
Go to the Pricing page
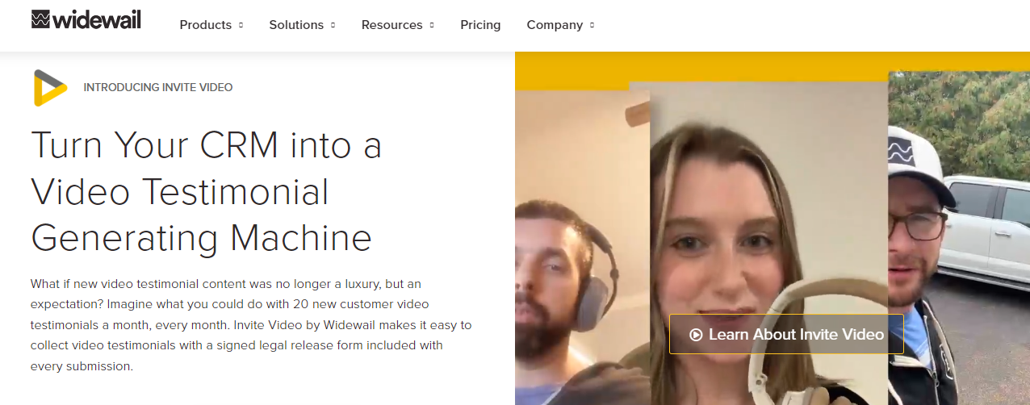[480, 25]
